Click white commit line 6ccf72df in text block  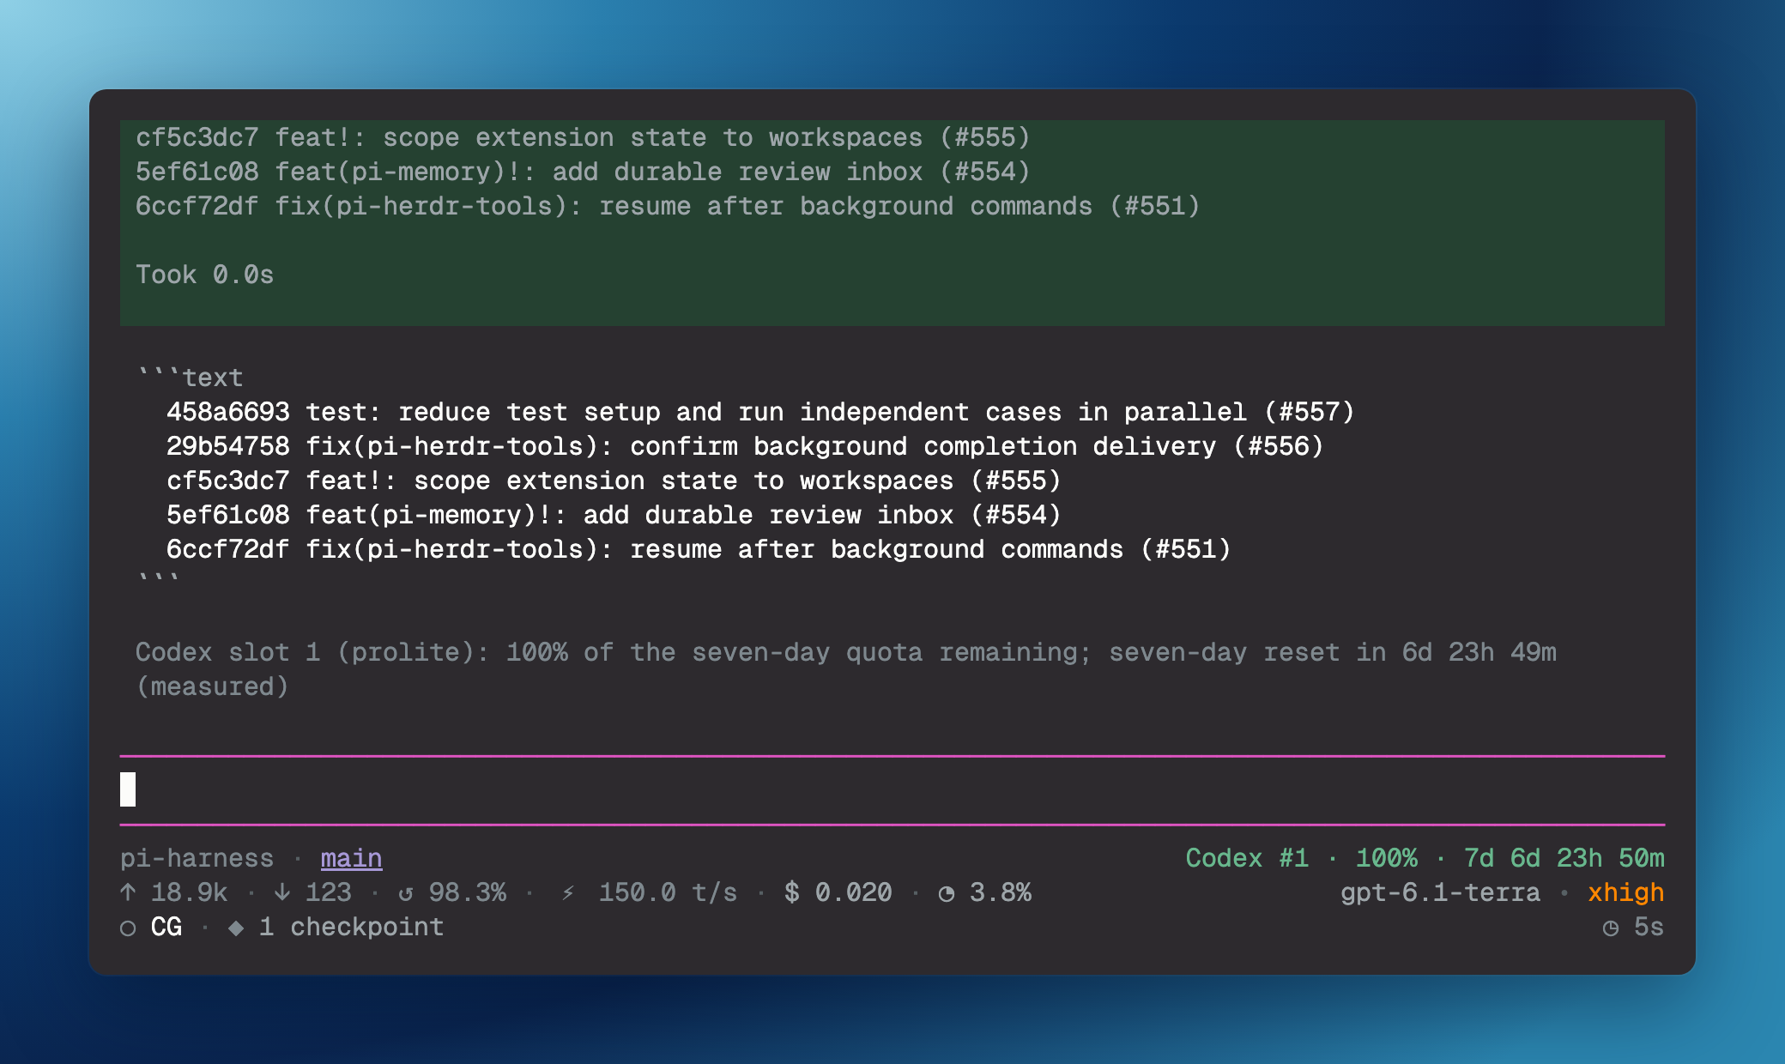699,549
